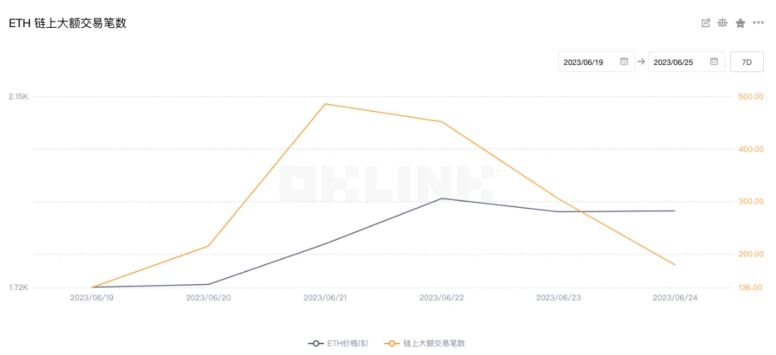Click the compare/split view icon
This screenshot has width=776, height=355.
click(722, 23)
